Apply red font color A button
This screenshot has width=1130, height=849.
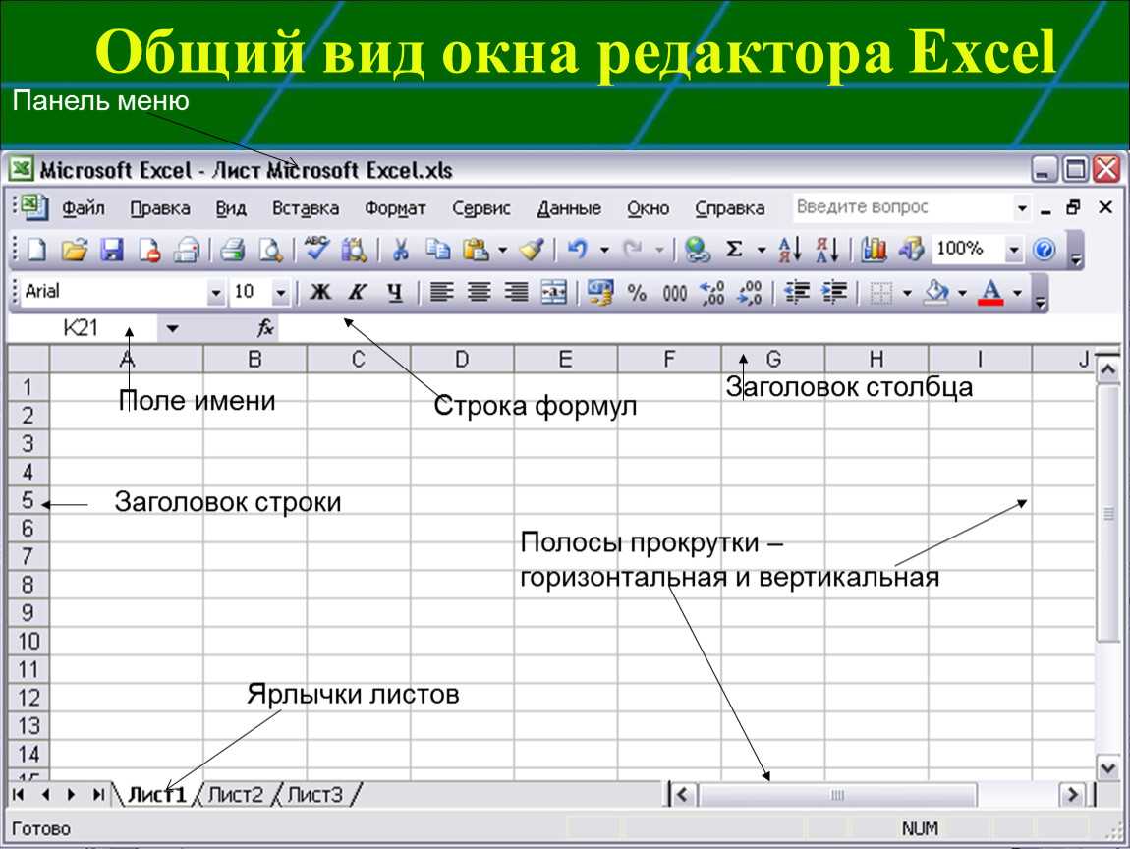(991, 293)
